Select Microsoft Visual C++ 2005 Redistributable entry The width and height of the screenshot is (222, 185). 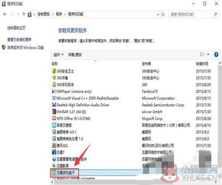click(x=87, y=98)
